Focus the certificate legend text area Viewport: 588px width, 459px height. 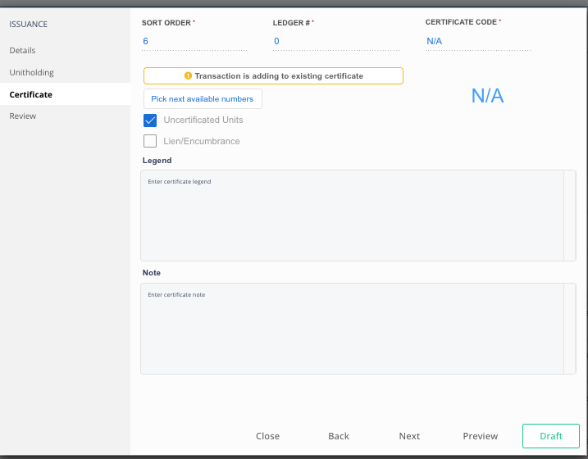[x=352, y=216]
